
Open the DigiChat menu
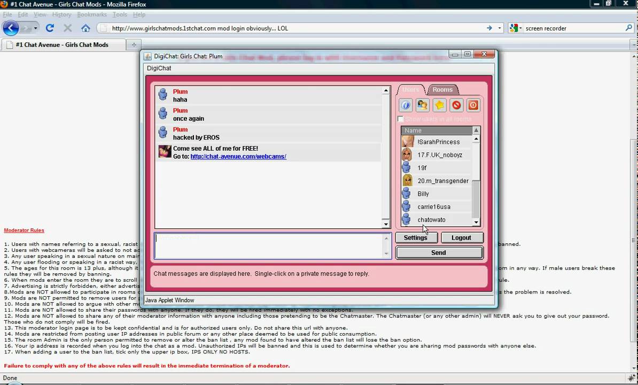pos(159,68)
